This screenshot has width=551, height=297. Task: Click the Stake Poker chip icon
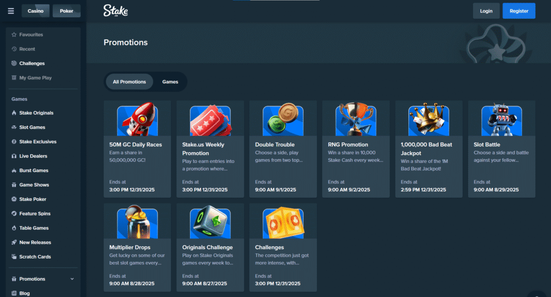click(14, 199)
